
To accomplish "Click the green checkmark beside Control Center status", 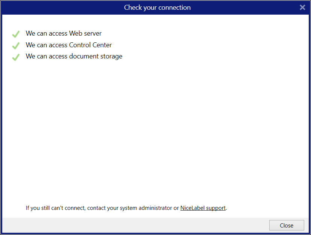I will (x=15, y=45).
